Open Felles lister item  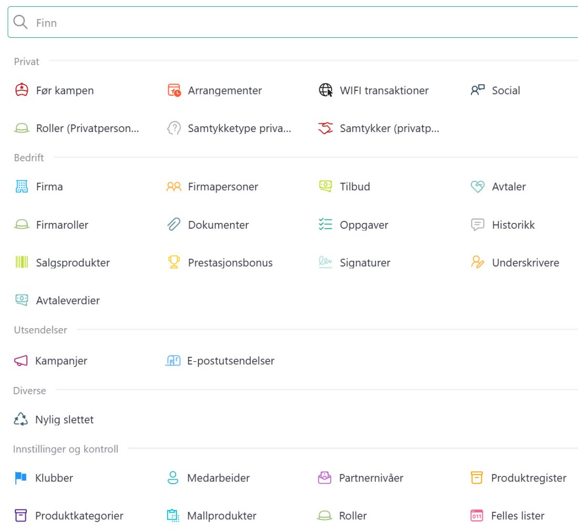(x=507, y=516)
